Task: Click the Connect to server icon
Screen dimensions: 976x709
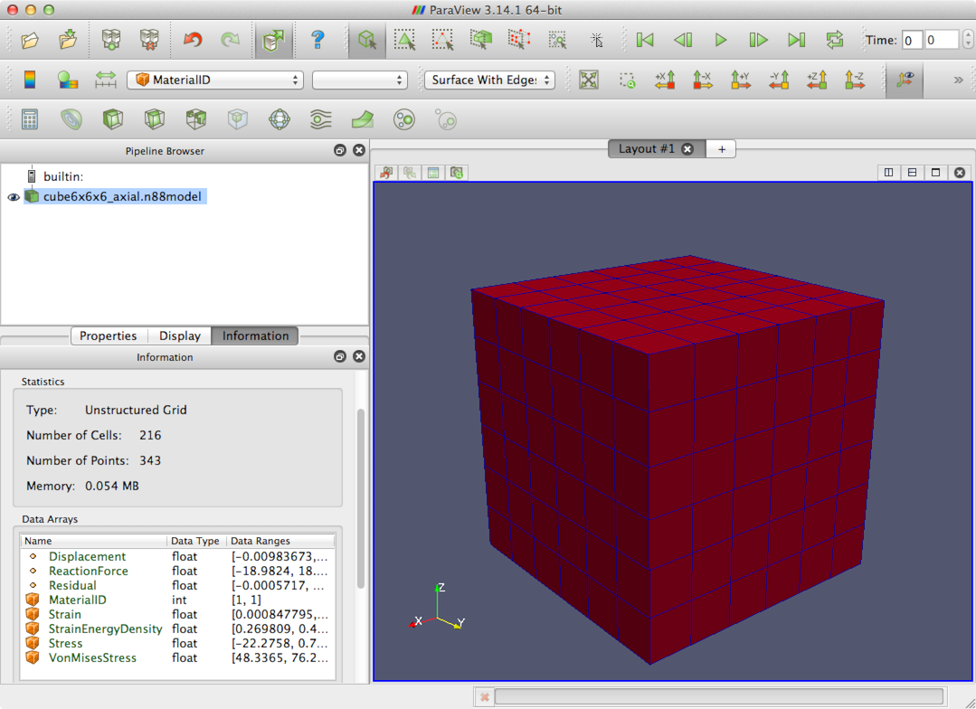Action: [x=111, y=40]
